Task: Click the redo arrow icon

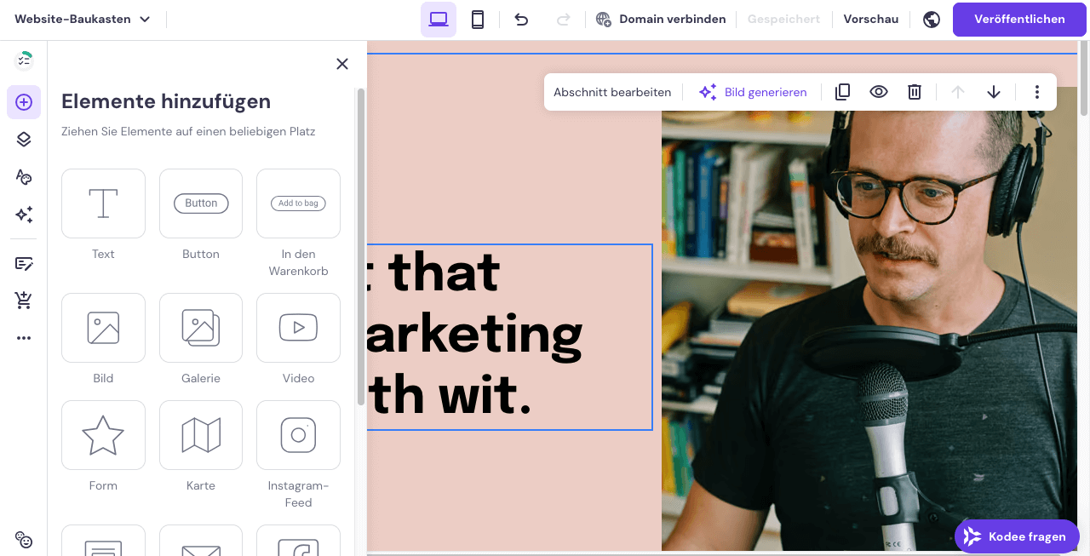Action: (x=563, y=19)
